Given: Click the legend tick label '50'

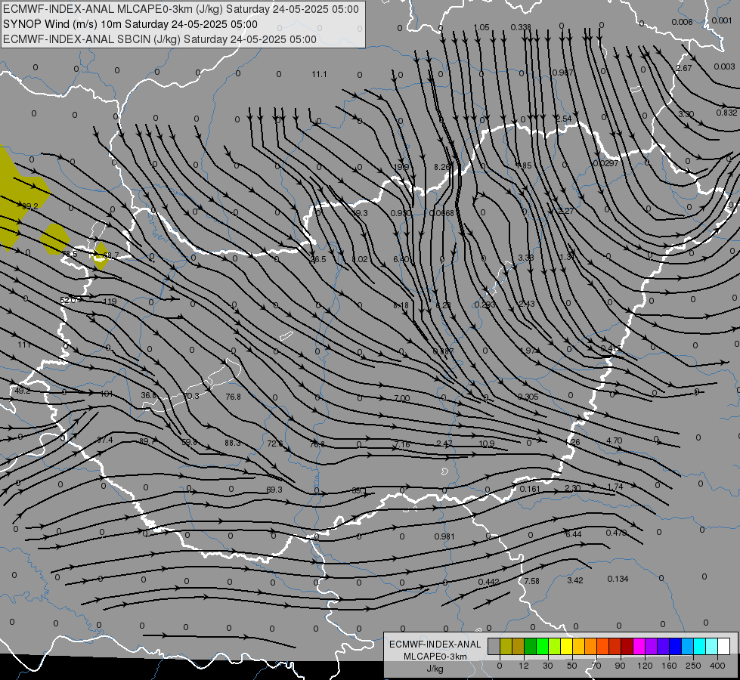Looking at the screenshot, I should [571, 666].
